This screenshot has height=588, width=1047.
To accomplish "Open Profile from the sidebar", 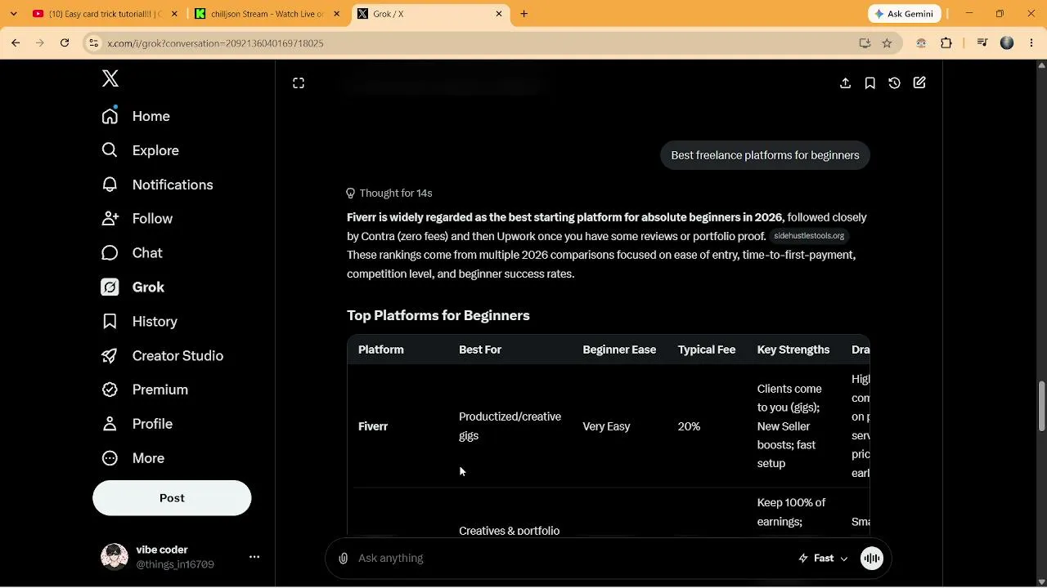I will 137,424.
